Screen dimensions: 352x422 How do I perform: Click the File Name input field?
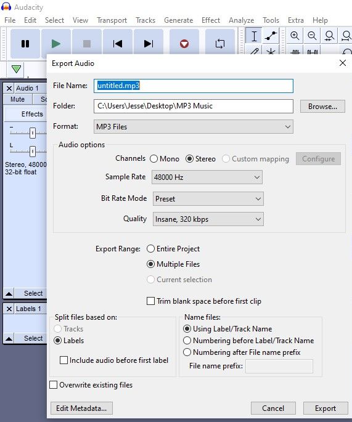(194, 86)
